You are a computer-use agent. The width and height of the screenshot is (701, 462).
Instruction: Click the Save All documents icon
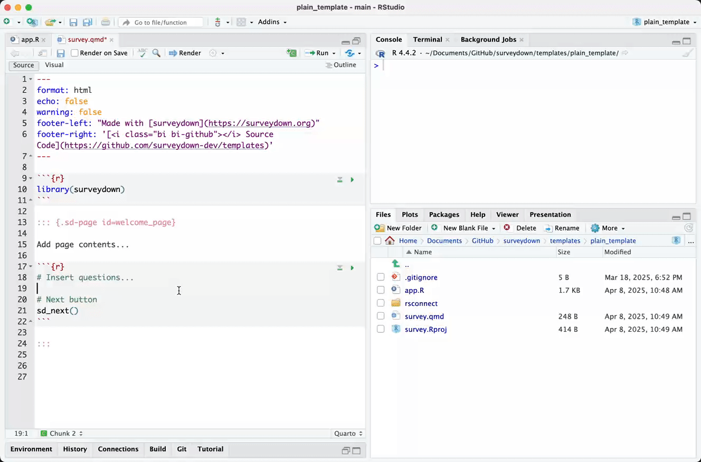(x=88, y=22)
